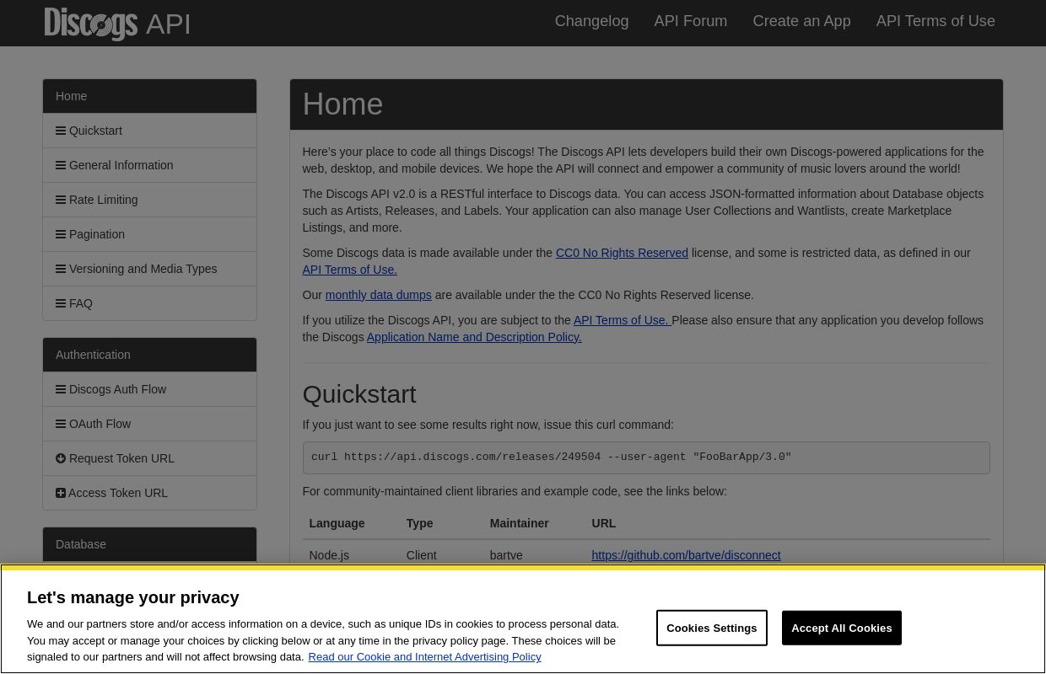Click the Language column header
Screen dimensions: 1046x674
coord(337,523)
